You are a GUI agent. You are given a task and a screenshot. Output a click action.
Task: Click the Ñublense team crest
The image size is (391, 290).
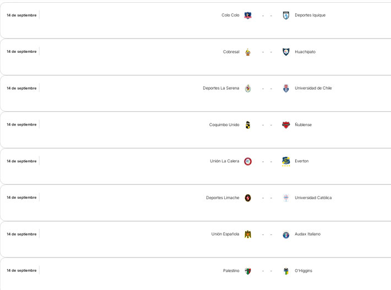286,125
